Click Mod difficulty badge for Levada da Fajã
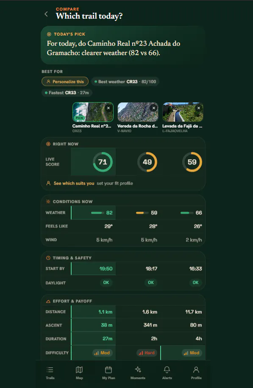253x388 pixels. 192,353
